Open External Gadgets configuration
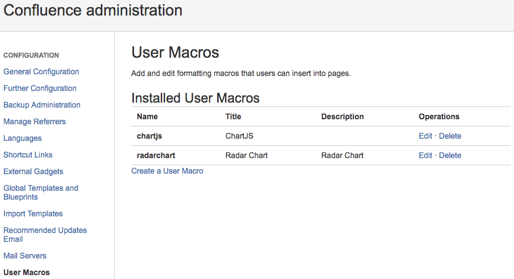 pyautogui.click(x=33, y=171)
